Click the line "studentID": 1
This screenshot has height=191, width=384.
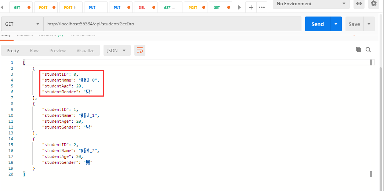click(x=61, y=109)
